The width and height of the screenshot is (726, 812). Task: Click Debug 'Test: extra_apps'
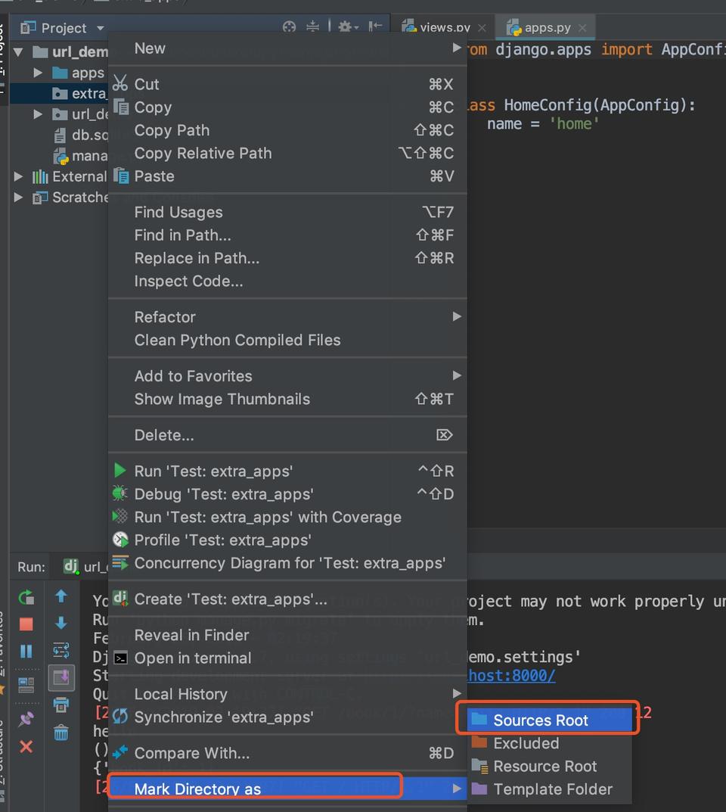(x=287, y=494)
